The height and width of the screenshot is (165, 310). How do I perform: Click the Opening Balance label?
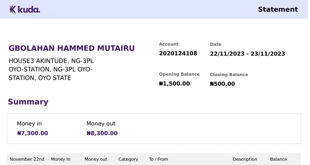(x=179, y=74)
